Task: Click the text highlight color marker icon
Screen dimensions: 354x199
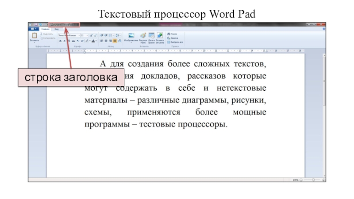Action: click(x=87, y=41)
